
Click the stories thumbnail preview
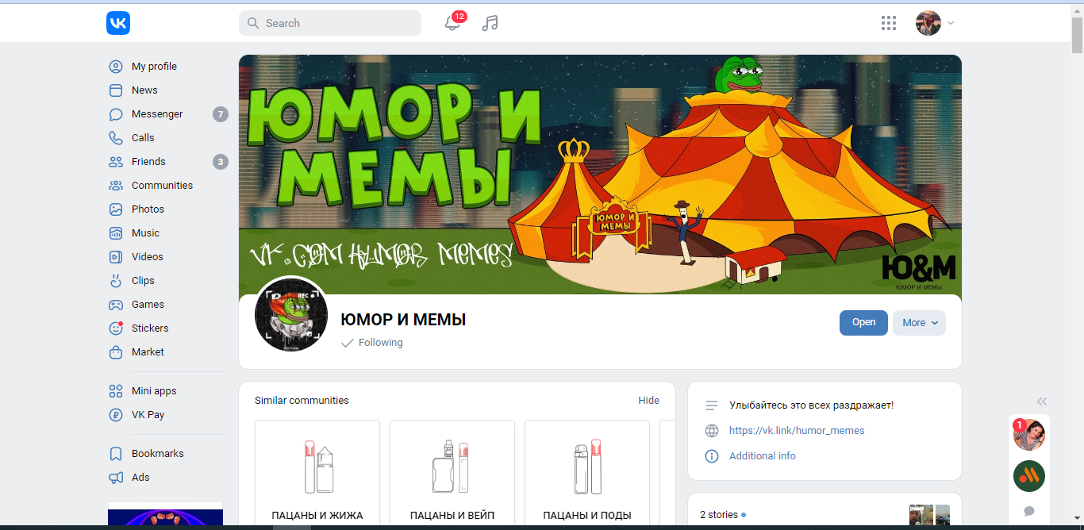pyautogui.click(x=929, y=516)
